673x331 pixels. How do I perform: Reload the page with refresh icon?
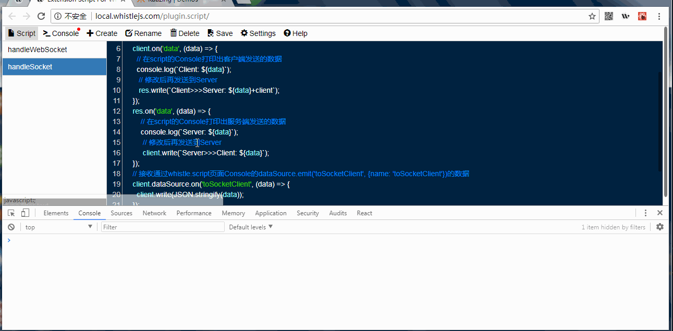click(x=41, y=16)
